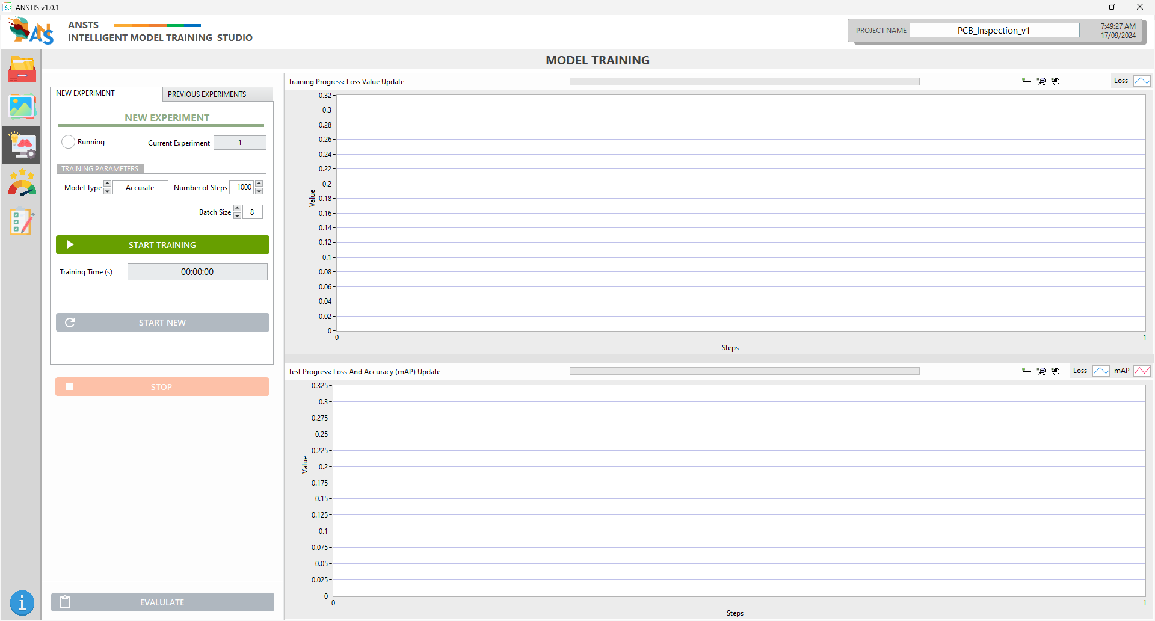The image size is (1155, 621).
Task: Decrease Batch Size value
Action: click(237, 216)
